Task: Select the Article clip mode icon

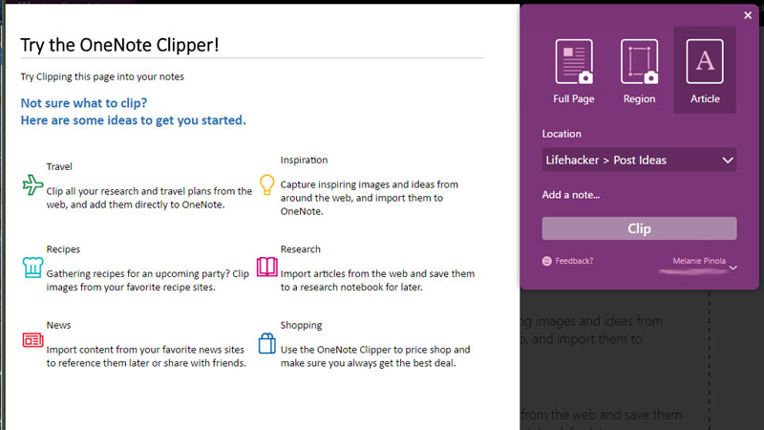Action: point(704,62)
